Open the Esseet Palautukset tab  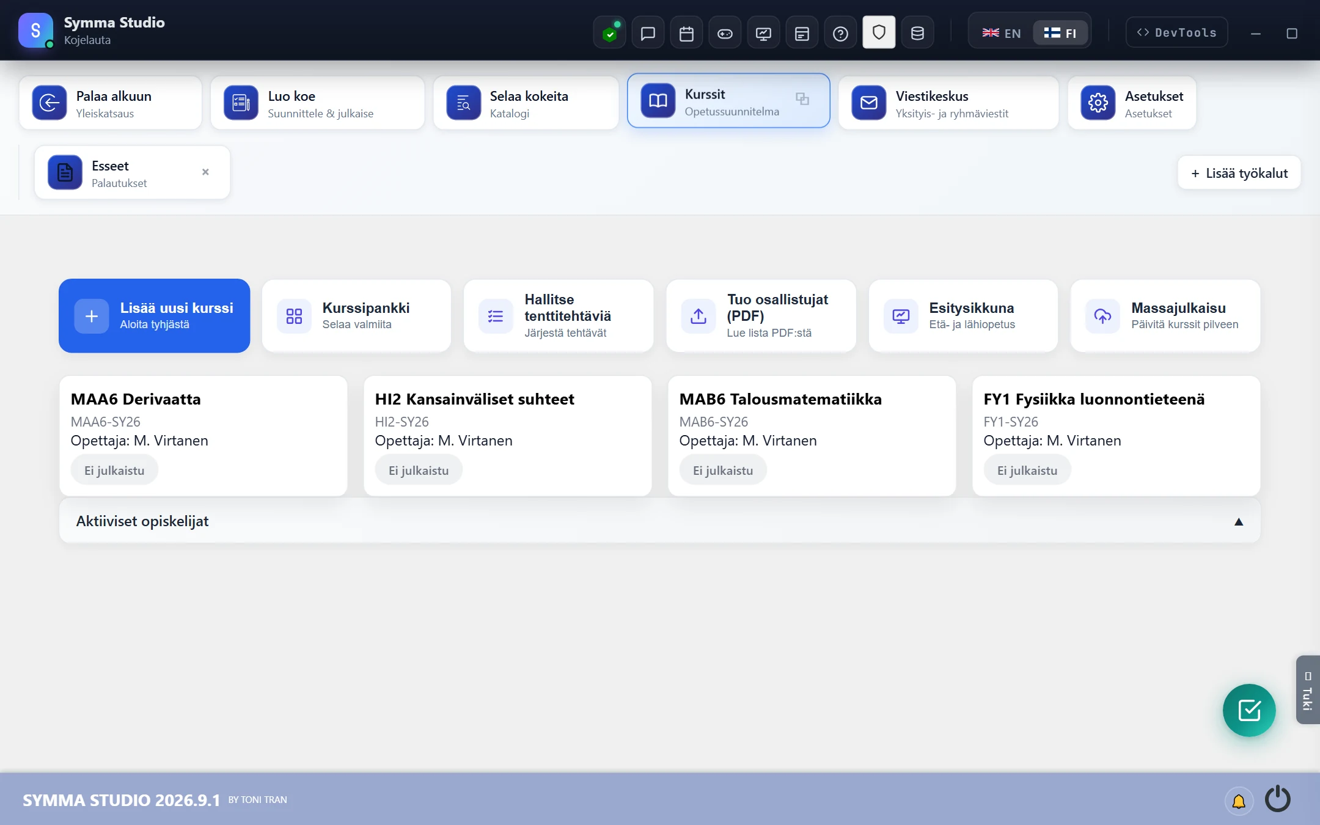click(x=133, y=173)
